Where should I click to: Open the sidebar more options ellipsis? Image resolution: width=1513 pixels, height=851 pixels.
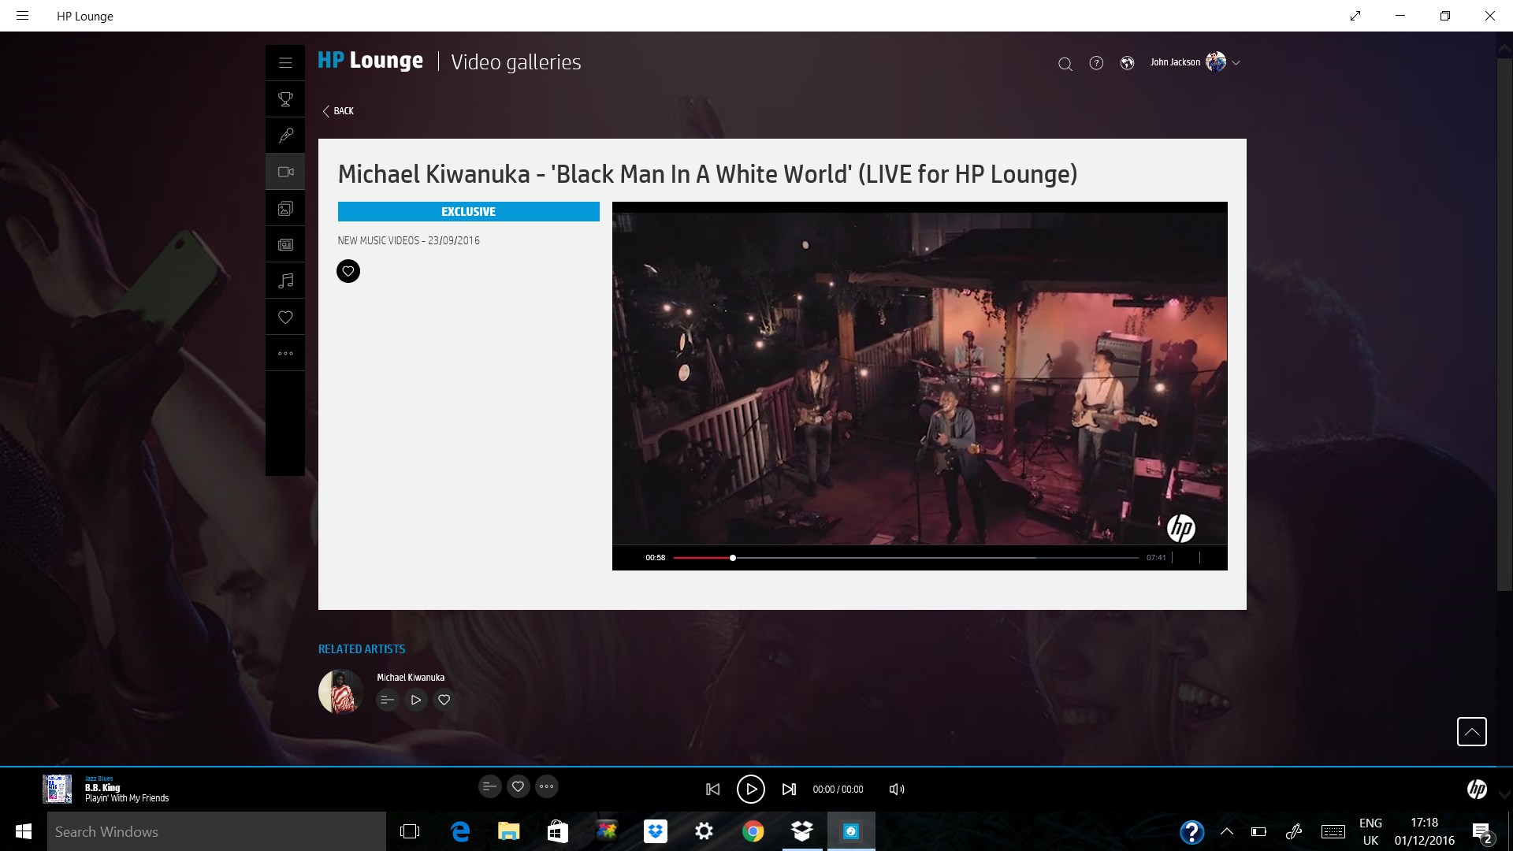[x=285, y=353]
